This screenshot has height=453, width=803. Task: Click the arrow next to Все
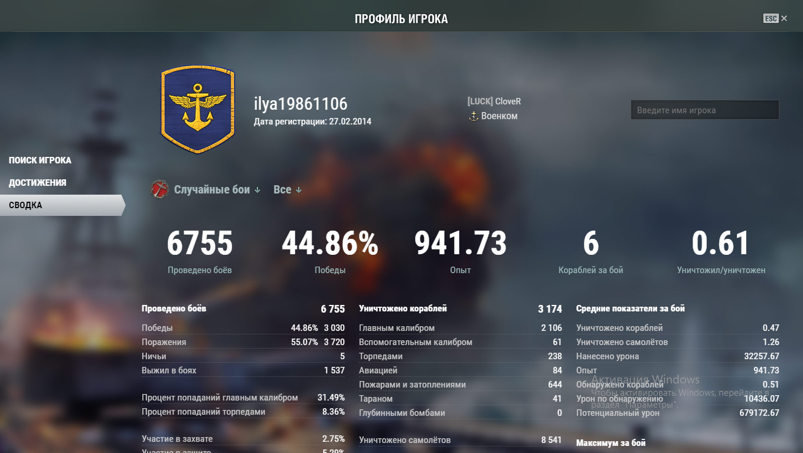[x=299, y=191]
